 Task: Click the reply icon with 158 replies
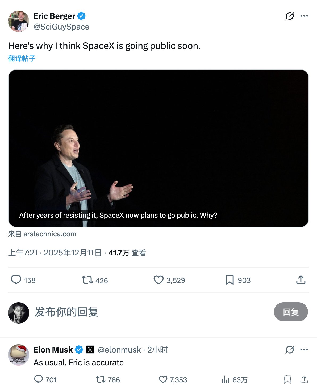[16, 280]
